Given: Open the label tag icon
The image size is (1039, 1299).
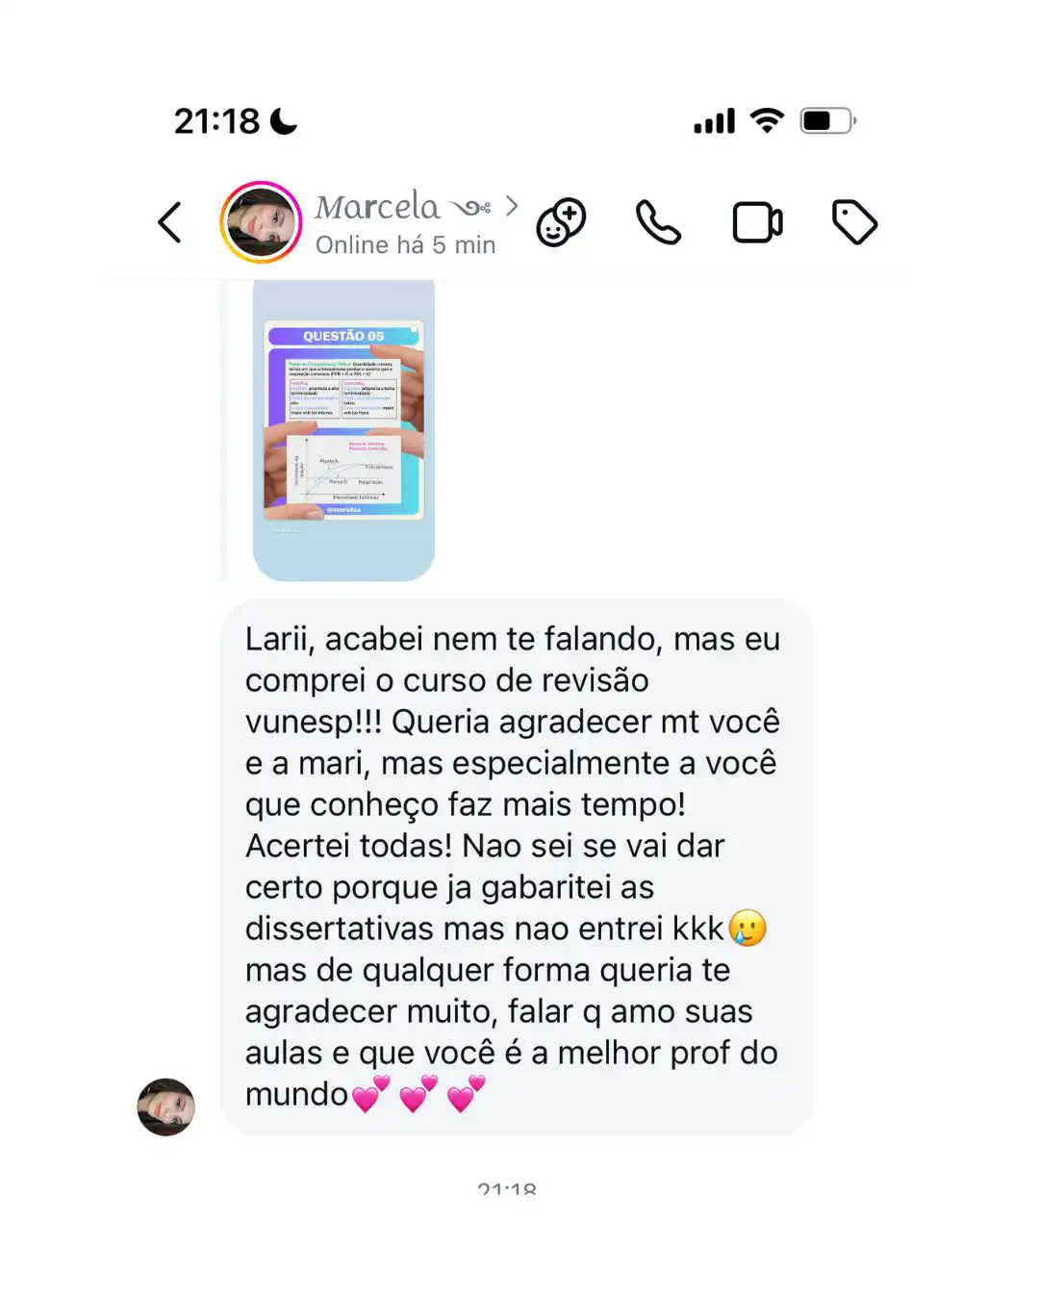Looking at the screenshot, I should pos(854,222).
